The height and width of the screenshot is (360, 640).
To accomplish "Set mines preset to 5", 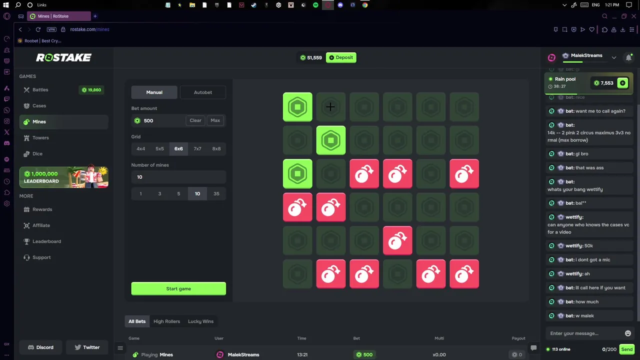I will 178,194.
